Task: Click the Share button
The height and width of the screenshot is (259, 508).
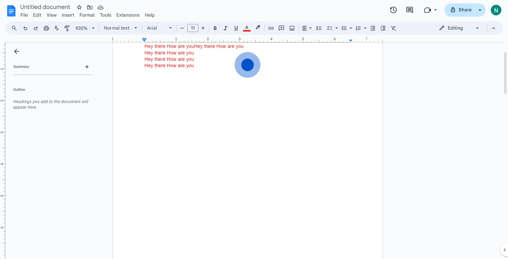Action: (x=460, y=10)
